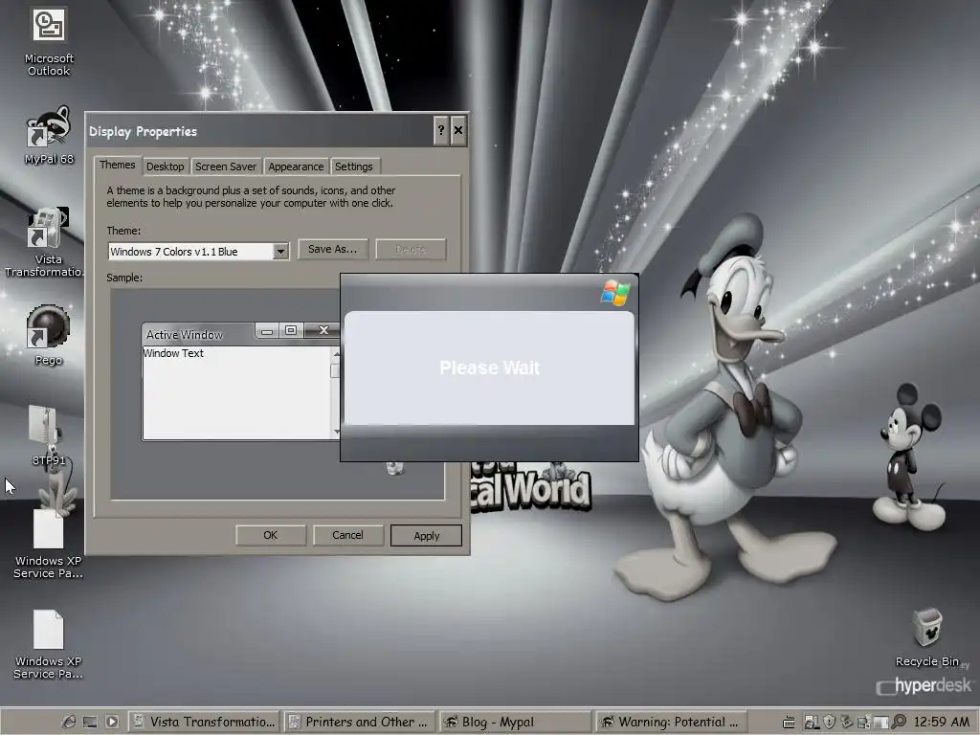The width and height of the screenshot is (980, 735).
Task: Click OK in Display Properties
Action: (270, 535)
